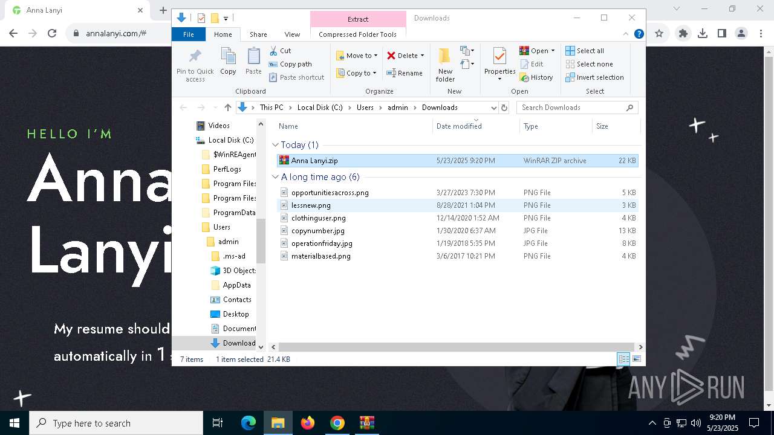Open Microsoft Edge from taskbar
774x435 pixels.
coord(249,423)
